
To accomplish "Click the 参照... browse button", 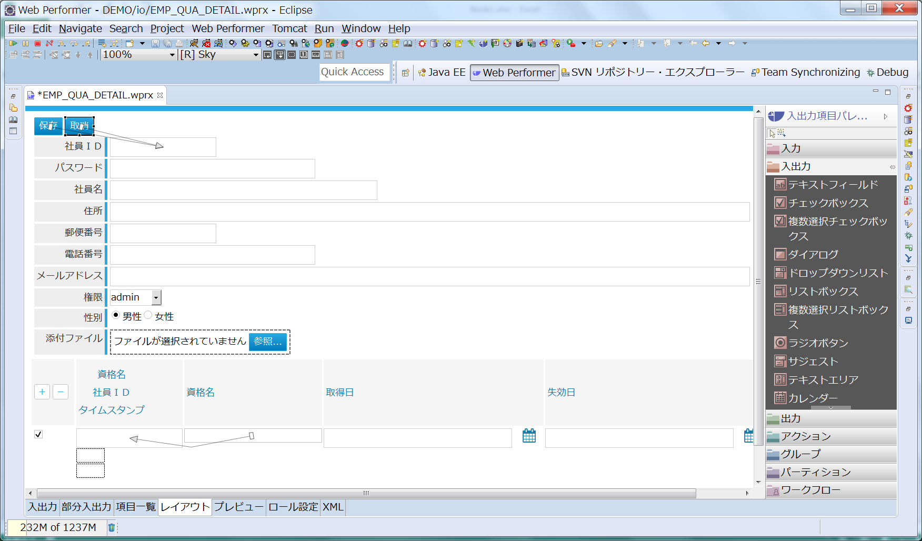I will tap(267, 342).
